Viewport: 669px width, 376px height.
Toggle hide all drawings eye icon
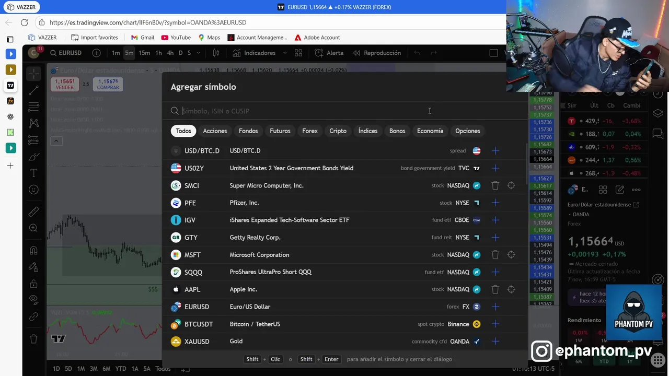[33, 300]
